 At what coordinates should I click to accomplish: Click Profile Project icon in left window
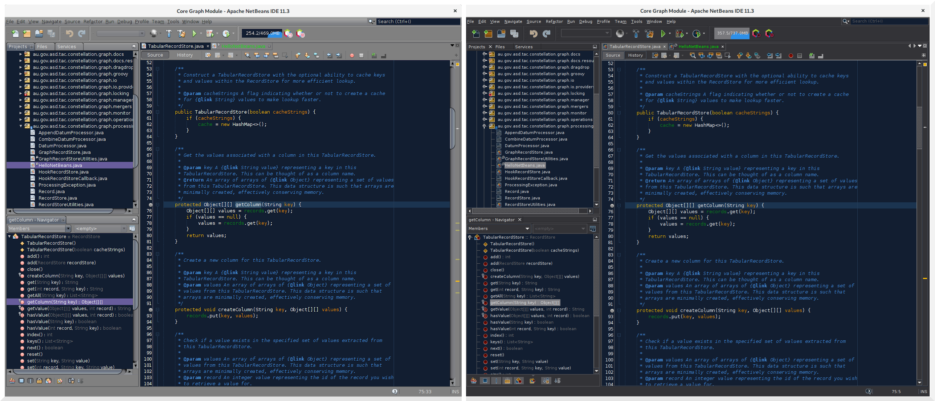point(226,34)
